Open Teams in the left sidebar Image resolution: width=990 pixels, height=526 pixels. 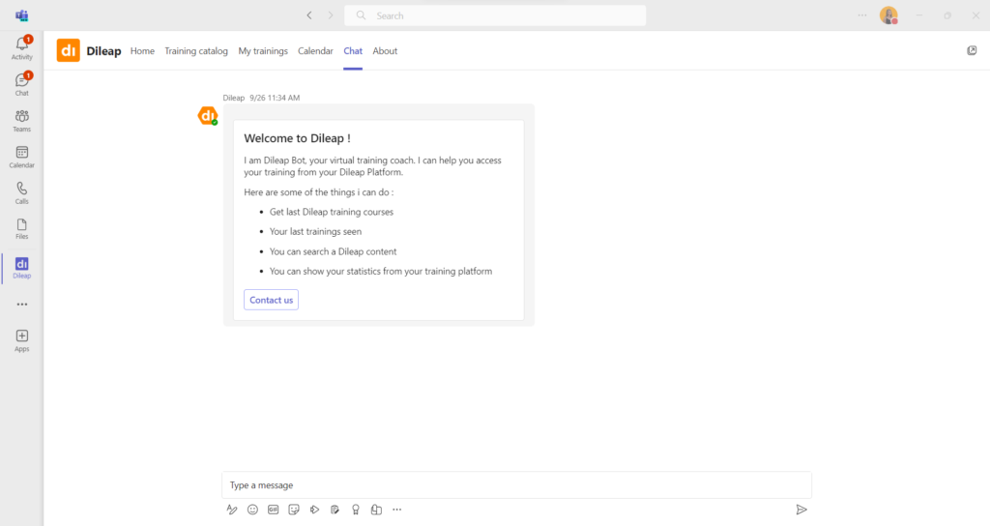click(x=21, y=120)
